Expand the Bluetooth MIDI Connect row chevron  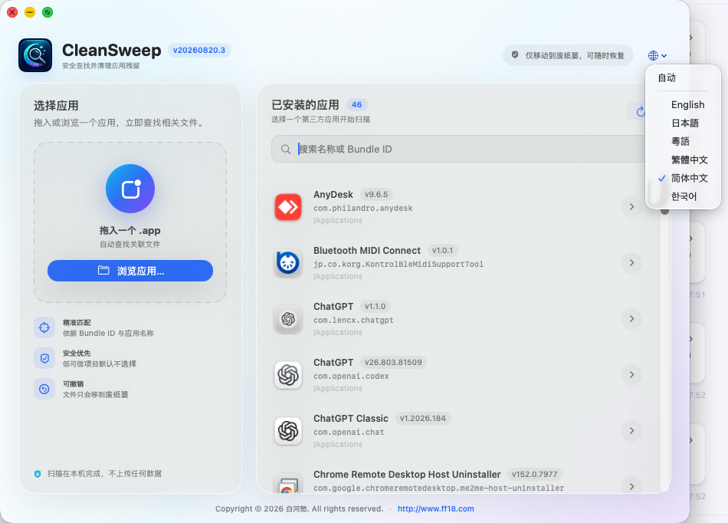631,263
